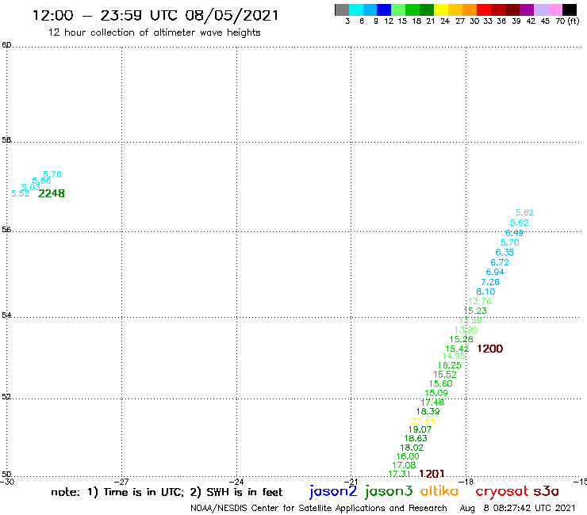Click the cyan swatch in the wave height legend
587x515 pixels.
point(356,10)
